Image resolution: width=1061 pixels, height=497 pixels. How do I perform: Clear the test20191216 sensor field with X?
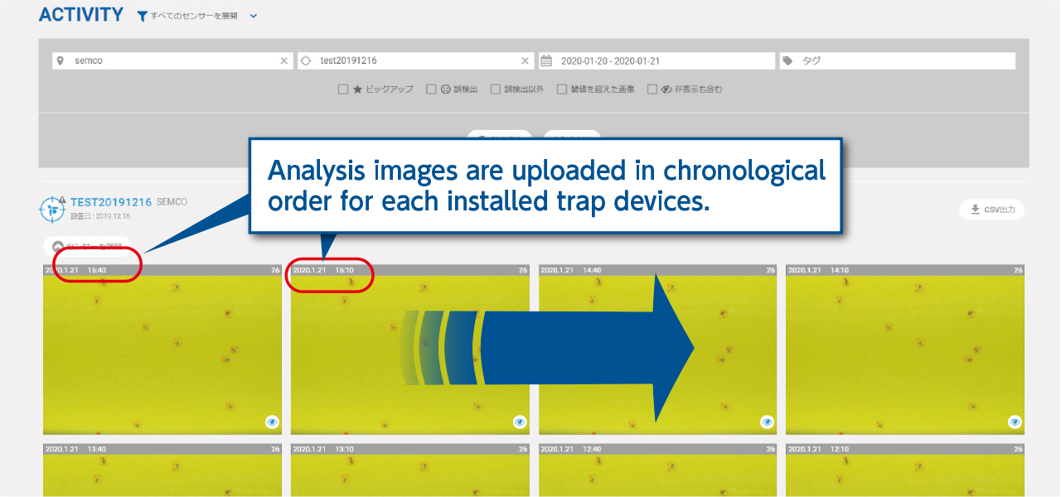[525, 60]
